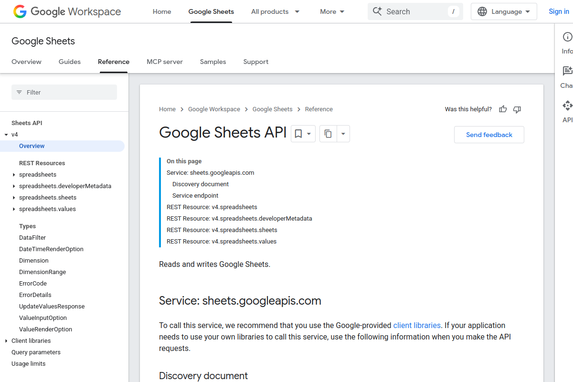The height and width of the screenshot is (382, 573).
Task: Open Usage limits in sidebar
Action: tap(29, 364)
